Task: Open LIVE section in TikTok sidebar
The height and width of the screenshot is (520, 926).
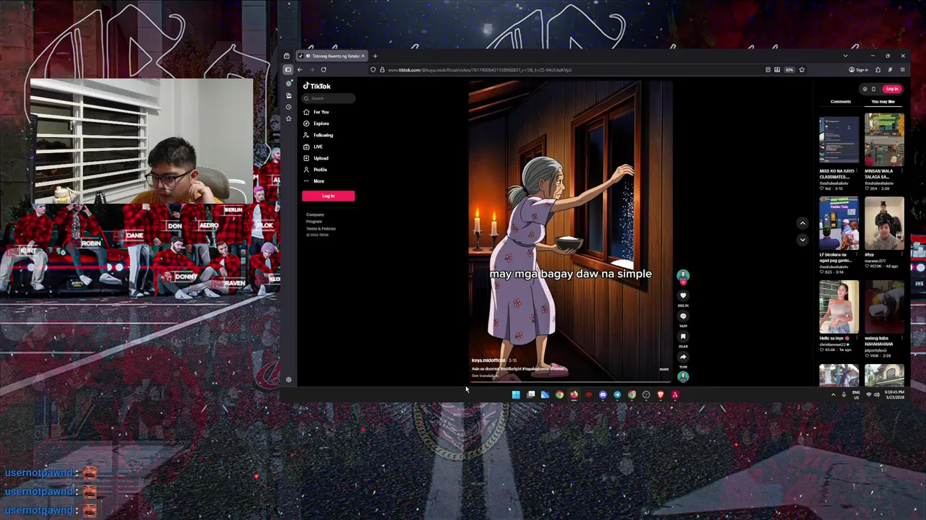Action: click(x=313, y=147)
